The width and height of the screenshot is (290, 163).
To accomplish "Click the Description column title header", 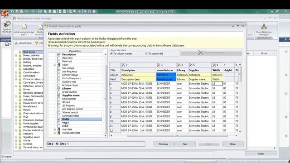I will 138,70.
